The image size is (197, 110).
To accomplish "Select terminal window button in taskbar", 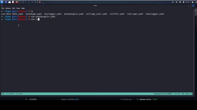I will tap(43, 2).
